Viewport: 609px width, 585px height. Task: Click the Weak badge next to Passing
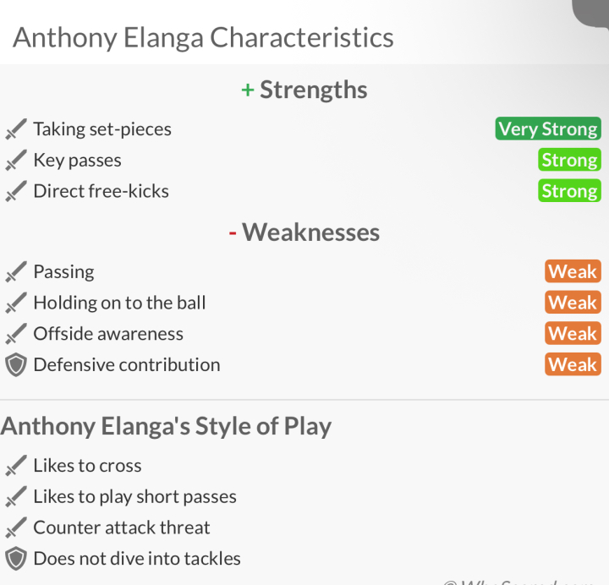[573, 271]
